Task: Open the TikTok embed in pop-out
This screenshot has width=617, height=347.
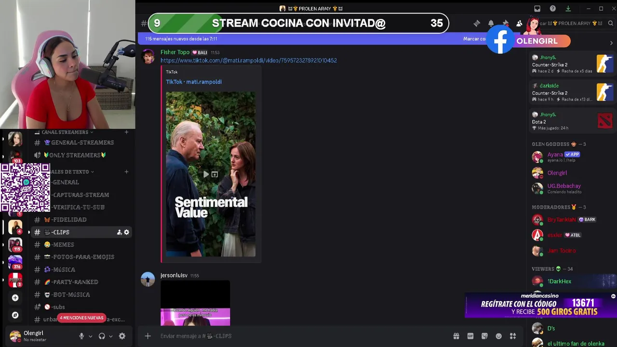Action: [215, 174]
